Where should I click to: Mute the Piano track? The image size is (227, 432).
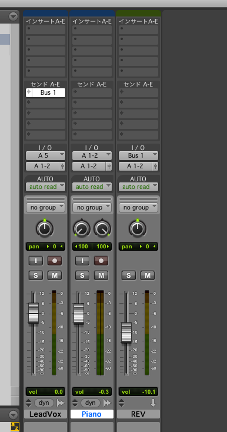101,275
